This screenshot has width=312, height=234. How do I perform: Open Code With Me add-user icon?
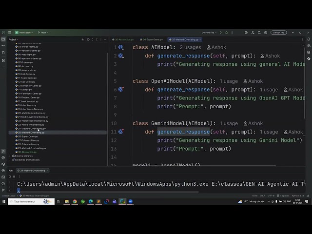point(253,33)
